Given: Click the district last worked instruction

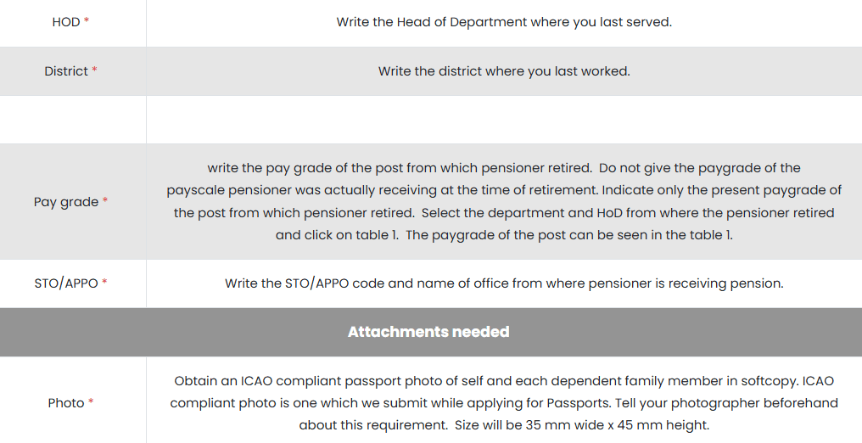Looking at the screenshot, I should (504, 71).
